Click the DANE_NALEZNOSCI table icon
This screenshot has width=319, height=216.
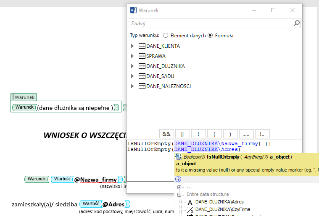pos(142,86)
